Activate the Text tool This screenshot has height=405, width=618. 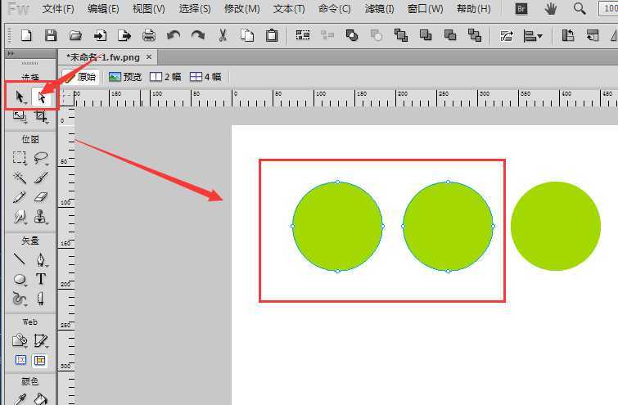(40, 279)
